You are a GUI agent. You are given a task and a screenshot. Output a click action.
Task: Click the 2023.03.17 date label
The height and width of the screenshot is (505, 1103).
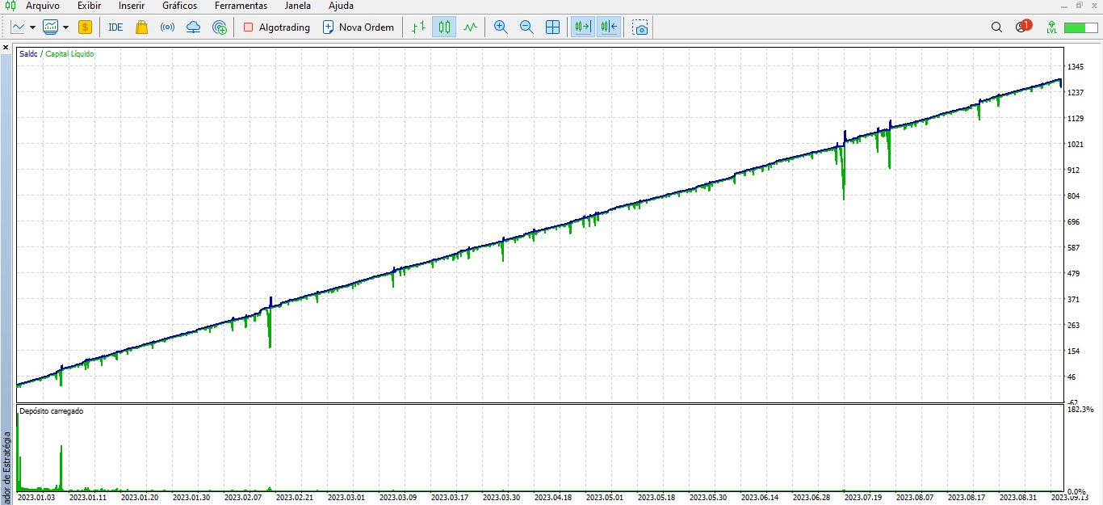[x=450, y=498]
